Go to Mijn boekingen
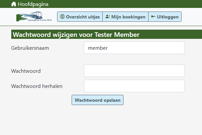Screen dimensions: 202x135 (125, 17)
